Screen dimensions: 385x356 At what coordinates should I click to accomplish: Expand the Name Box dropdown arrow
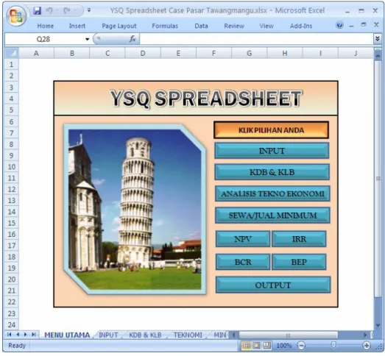coord(87,39)
